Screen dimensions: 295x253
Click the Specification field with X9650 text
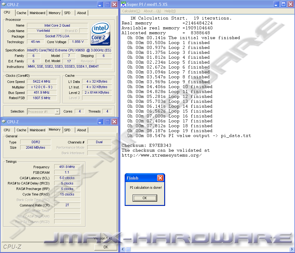coord(69,50)
